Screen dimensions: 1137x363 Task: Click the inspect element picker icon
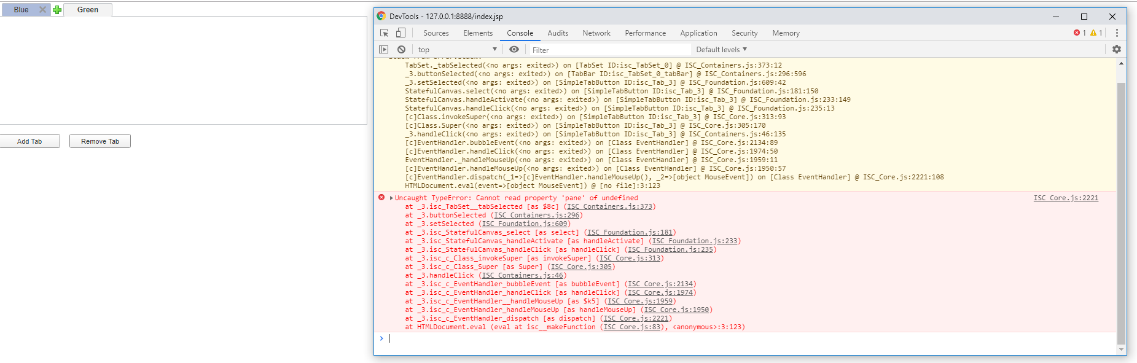coord(384,33)
